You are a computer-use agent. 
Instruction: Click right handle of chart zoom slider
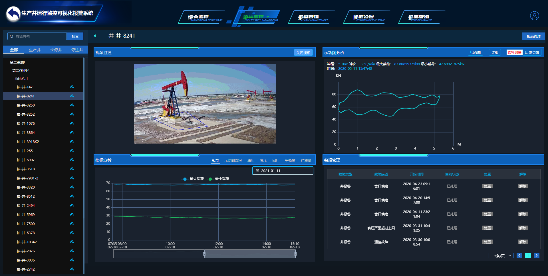[x=295, y=254]
